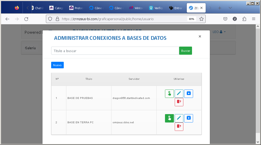
Task: Reload the page in the browser
Action: tap(26, 19)
